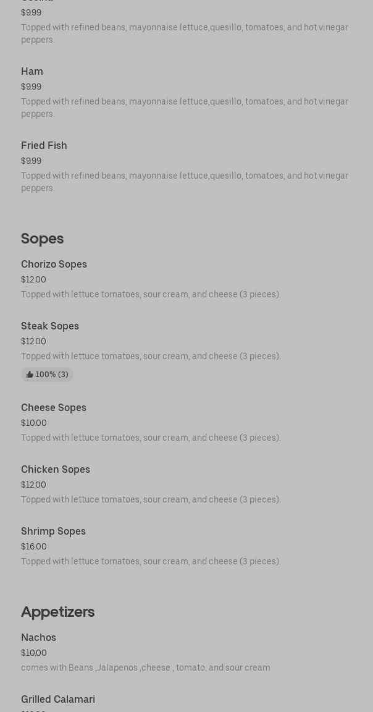Click the 100% (3) rating text
Image resolution: width=373 pixels, height=712 pixels.
point(52,375)
